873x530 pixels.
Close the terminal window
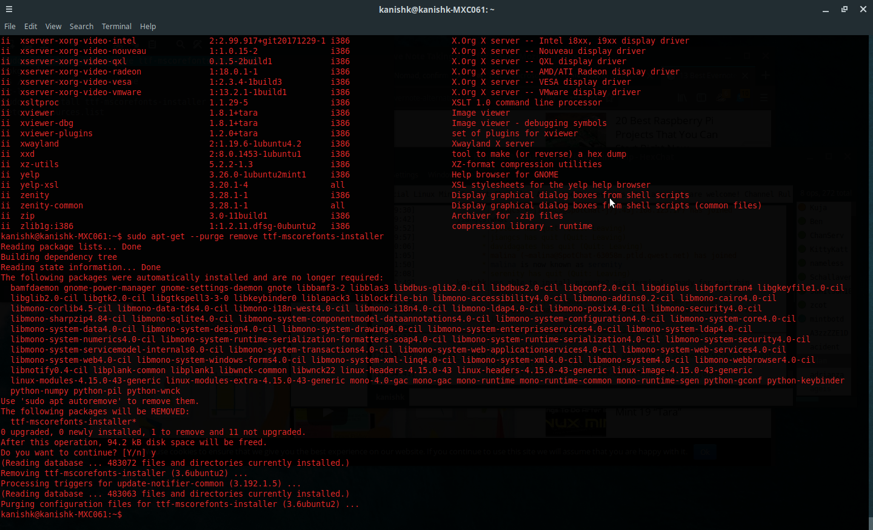coord(863,9)
